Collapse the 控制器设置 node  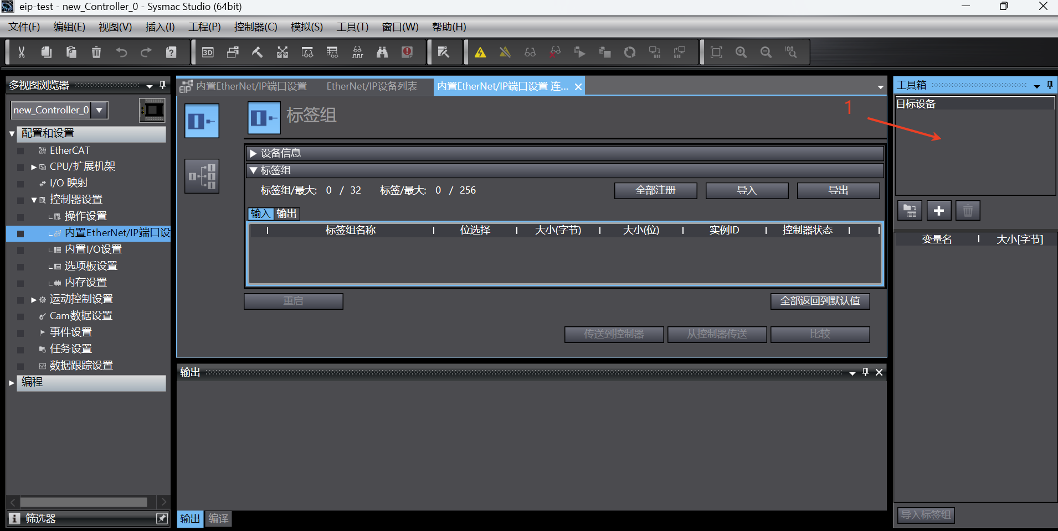pos(33,200)
